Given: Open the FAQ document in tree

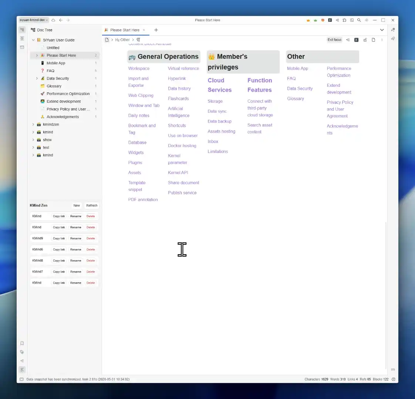Looking at the screenshot, I should click(65, 71).
